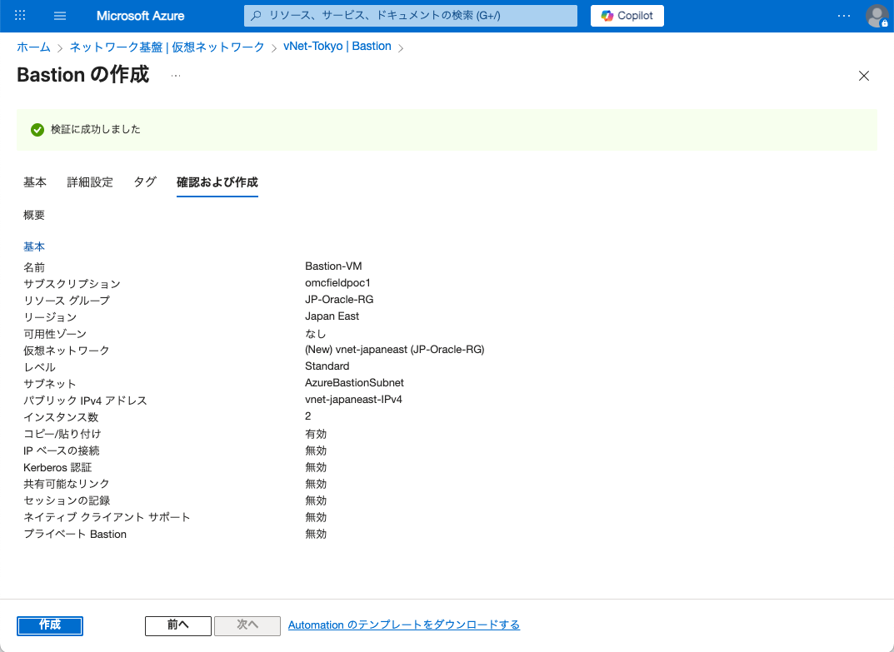Click the ネイティブ クライアント サポート label
The width and height of the screenshot is (894, 652).
point(107,517)
